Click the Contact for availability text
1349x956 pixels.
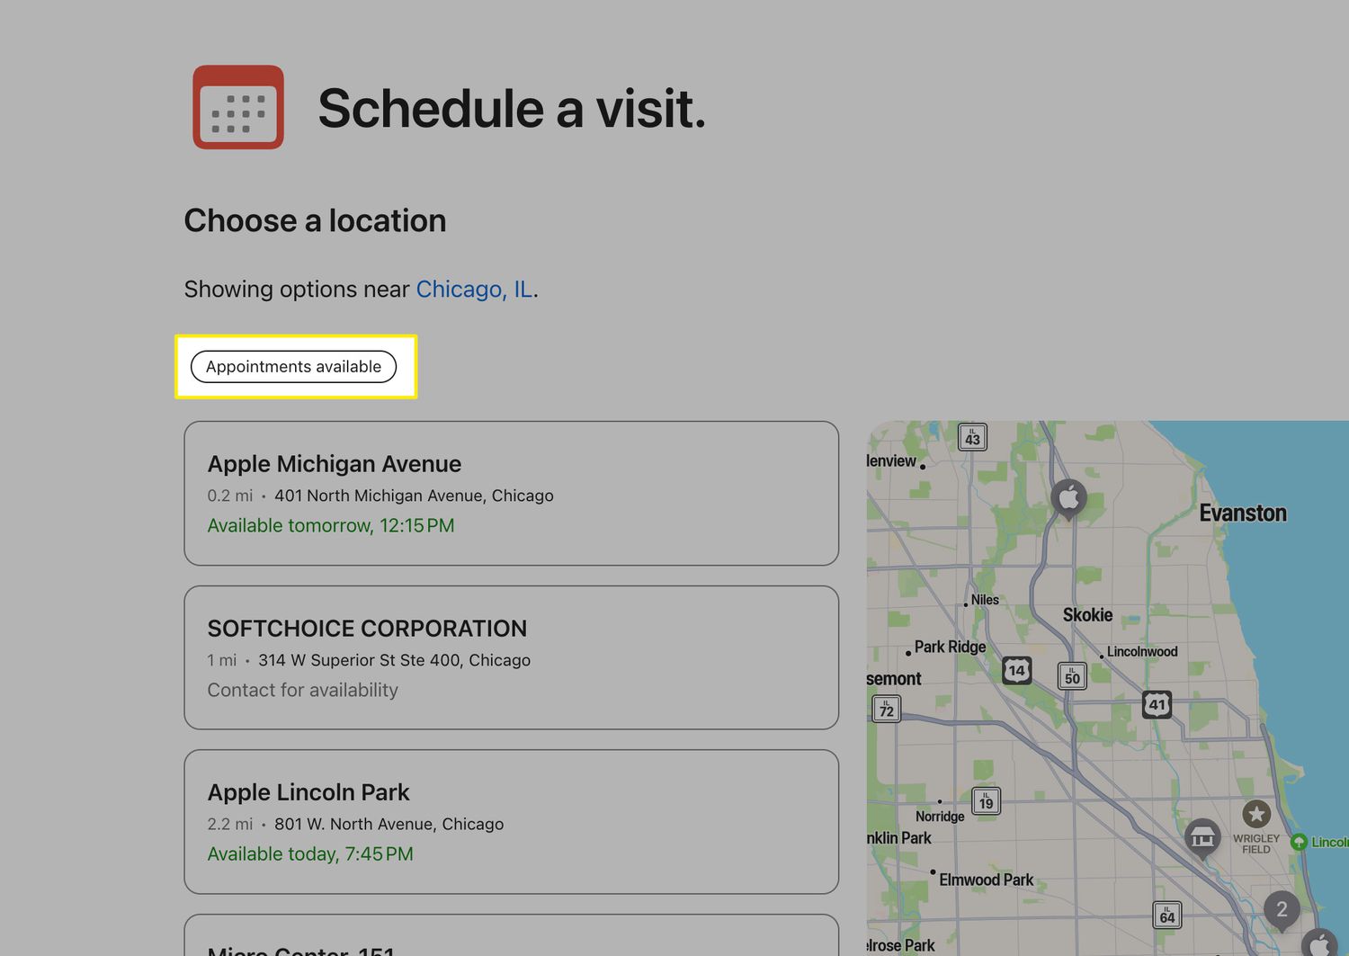coord(303,690)
